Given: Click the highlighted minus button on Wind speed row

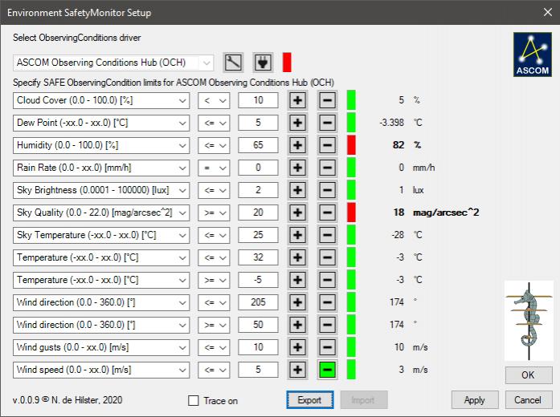Looking at the screenshot, I should tap(327, 370).
